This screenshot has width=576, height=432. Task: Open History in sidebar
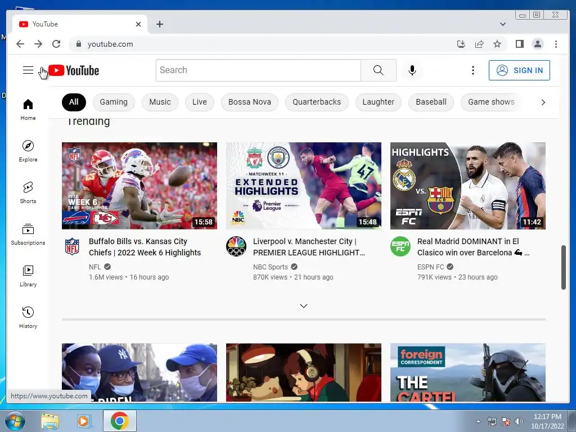point(28,317)
